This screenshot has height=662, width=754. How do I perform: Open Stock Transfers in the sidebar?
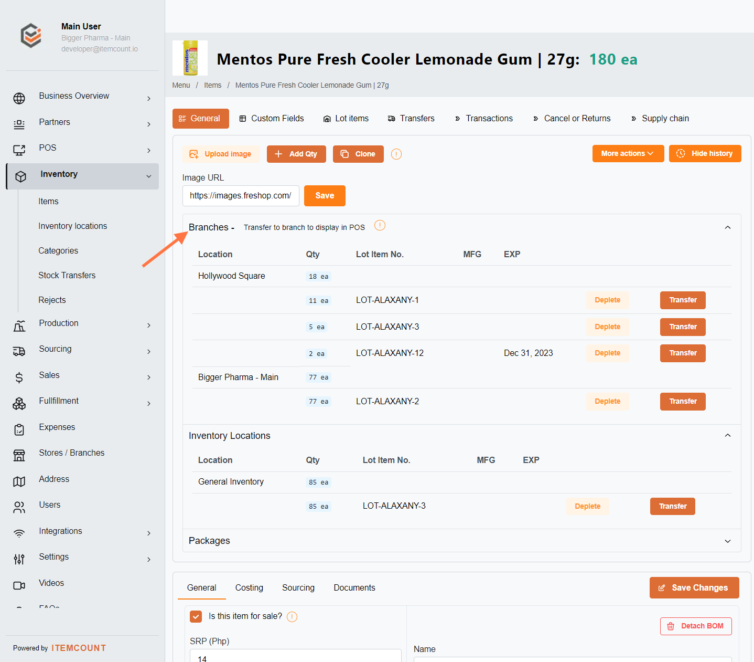[x=67, y=276]
